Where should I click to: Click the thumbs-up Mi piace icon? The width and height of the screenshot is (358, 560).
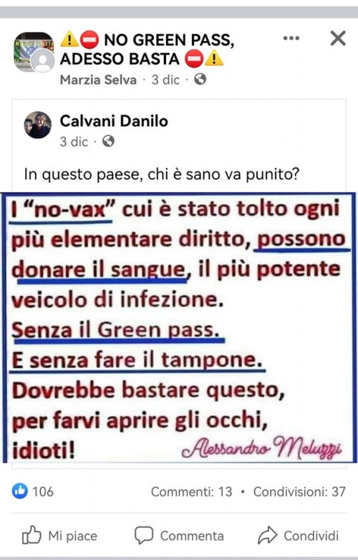(x=32, y=535)
